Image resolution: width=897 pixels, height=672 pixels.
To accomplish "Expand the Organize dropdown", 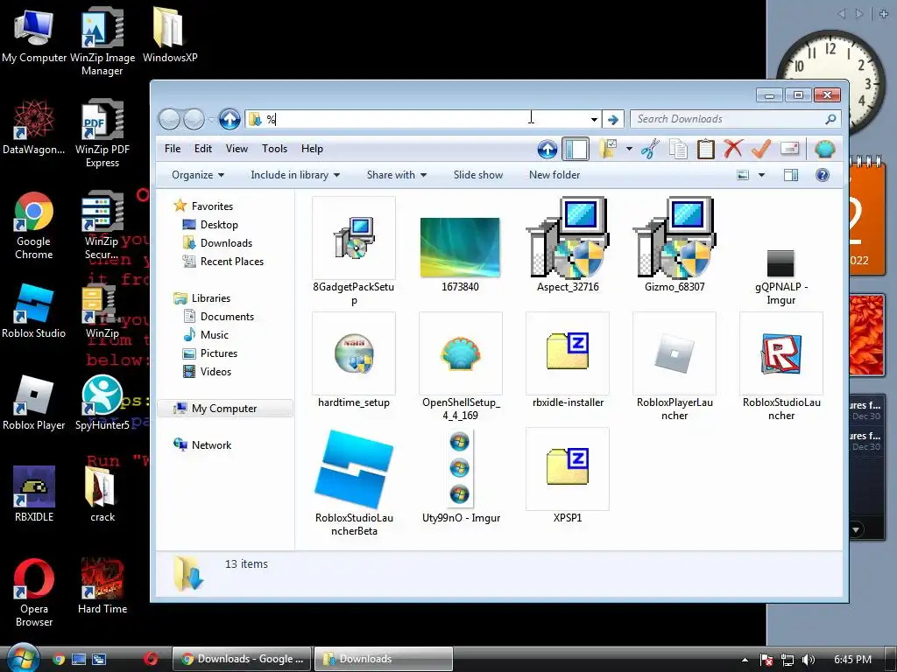I will coord(198,175).
